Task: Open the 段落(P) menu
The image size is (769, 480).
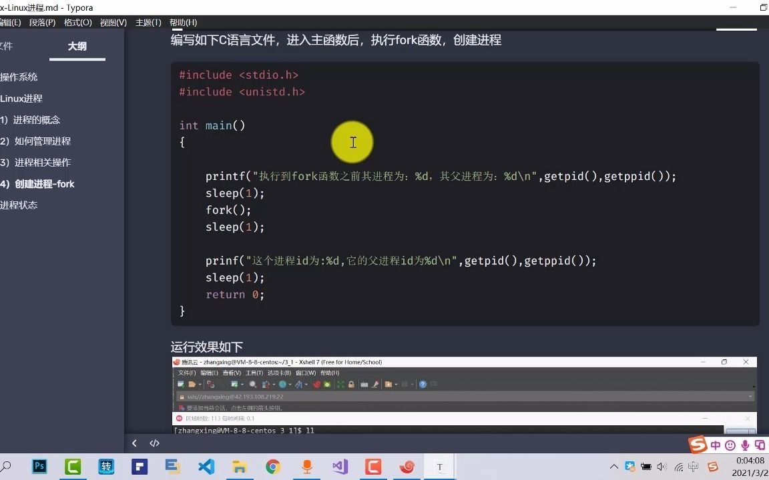Action: point(42,23)
